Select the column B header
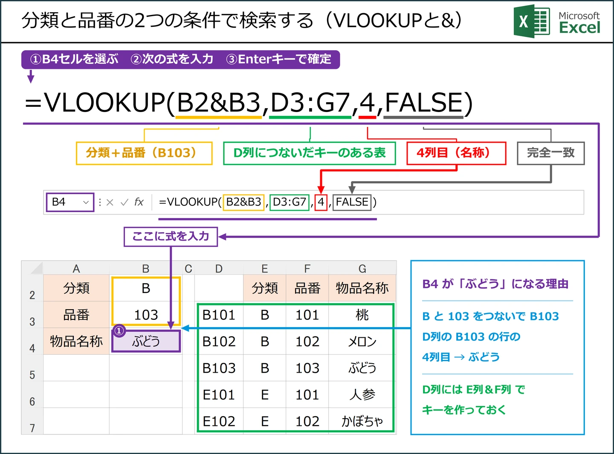The width and height of the screenshot is (614, 454). [x=146, y=268]
